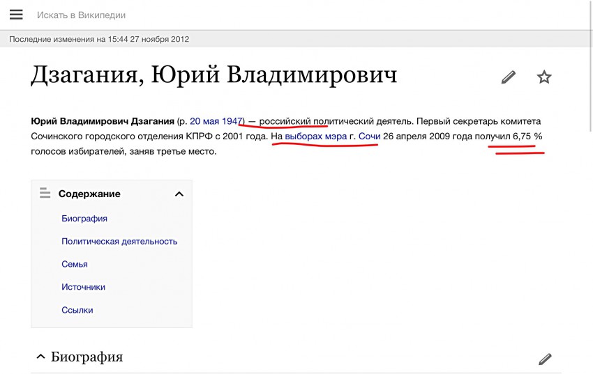The image size is (593, 374).
Task: Add page to watchlist with star icon
Action: tap(544, 77)
